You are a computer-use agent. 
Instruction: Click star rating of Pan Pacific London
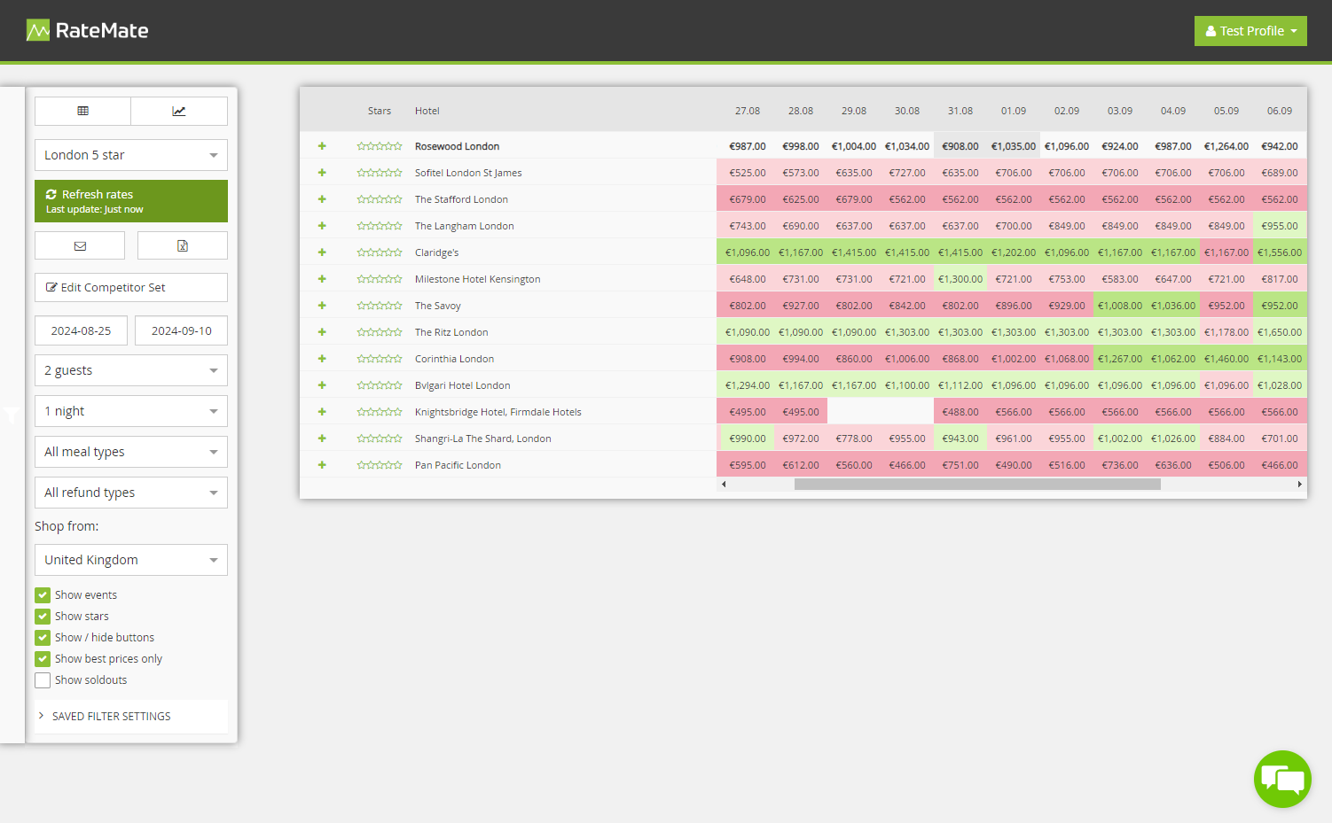click(380, 465)
